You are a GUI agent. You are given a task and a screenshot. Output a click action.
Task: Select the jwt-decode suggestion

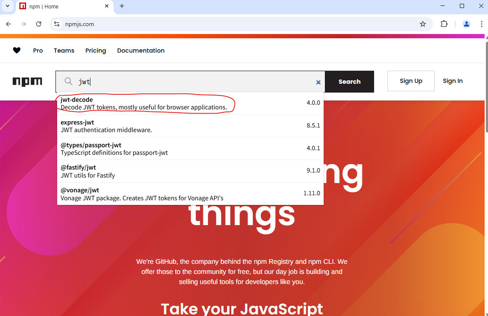coord(190,104)
